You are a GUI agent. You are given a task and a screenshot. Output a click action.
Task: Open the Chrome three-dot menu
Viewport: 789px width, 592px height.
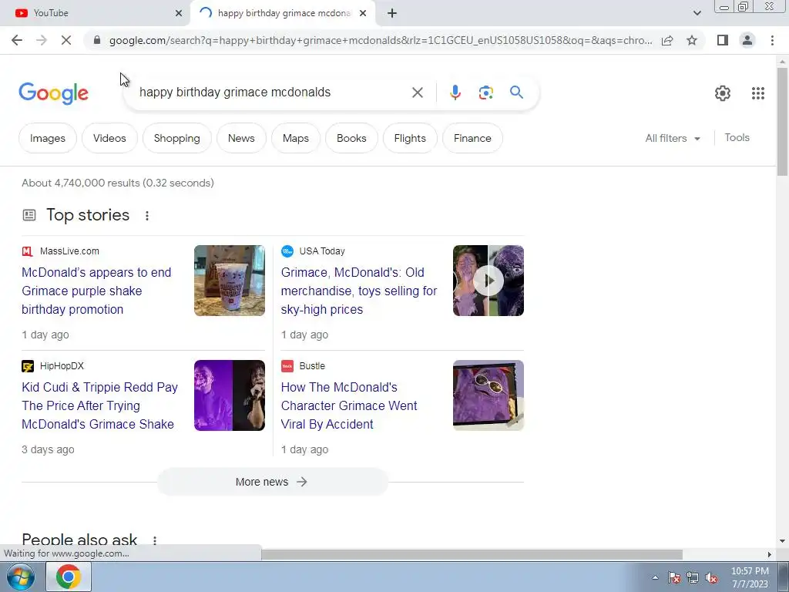point(772,40)
